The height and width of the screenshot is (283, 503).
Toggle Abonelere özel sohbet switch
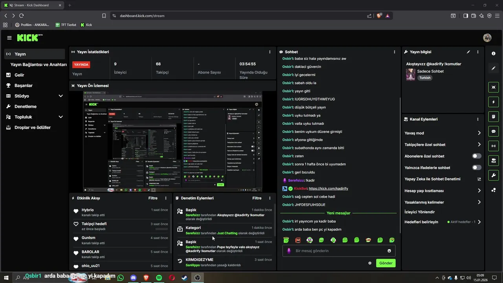pyautogui.click(x=477, y=156)
